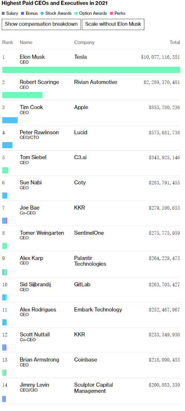Select the Rivian Automotive company name
185x411 pixels.
pos(95,82)
